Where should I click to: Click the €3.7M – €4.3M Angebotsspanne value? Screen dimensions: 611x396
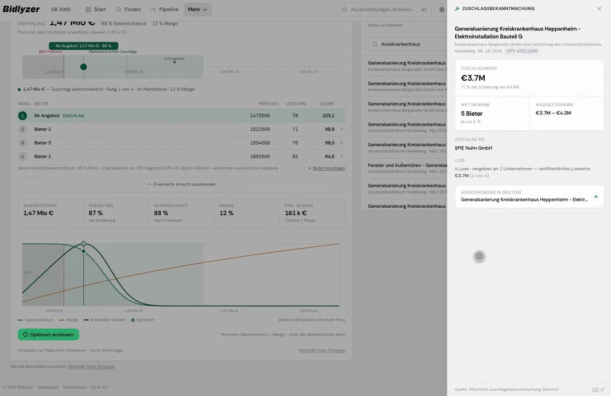click(x=553, y=113)
